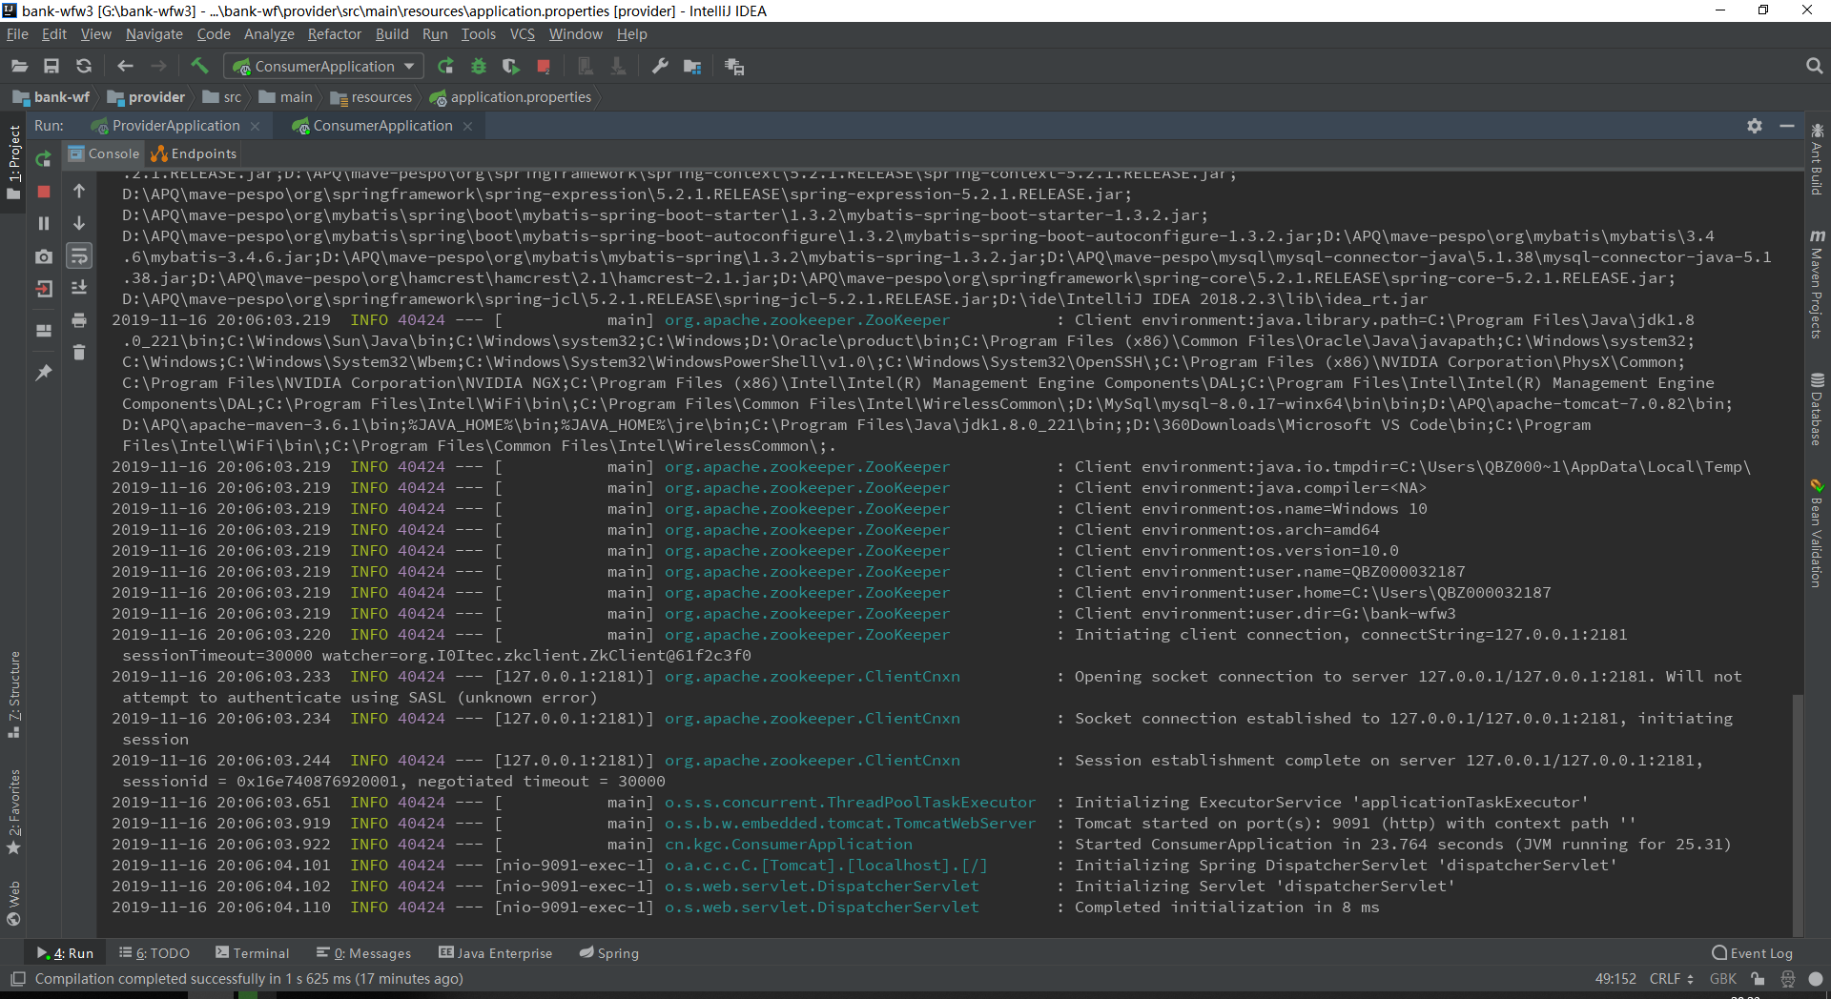
Task: Change GBK file encoding in status bar
Action: click(x=1722, y=979)
